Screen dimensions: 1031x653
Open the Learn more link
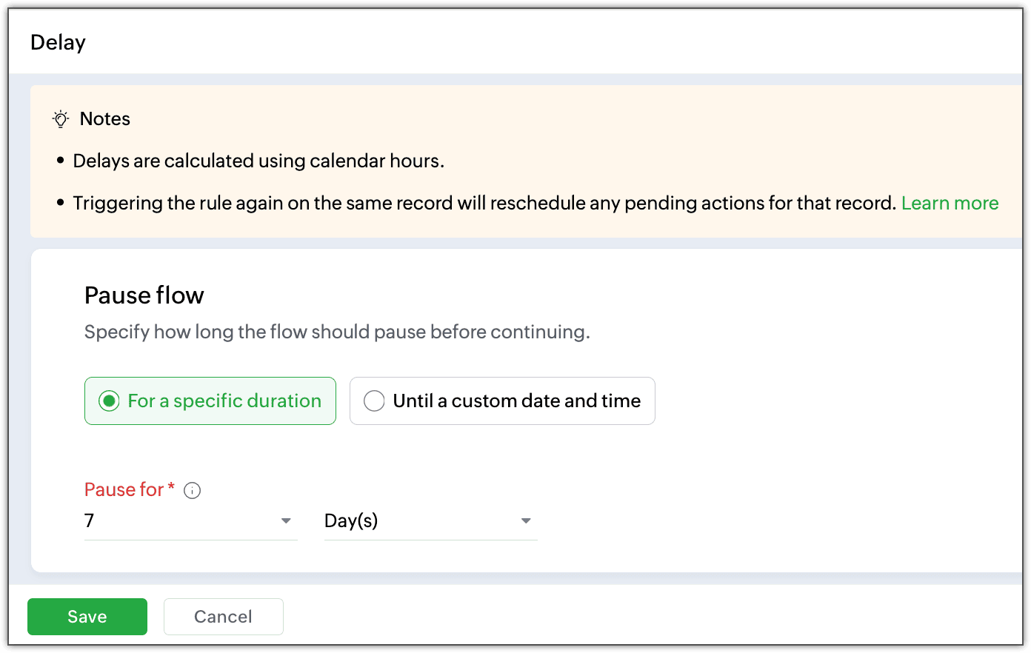click(x=950, y=203)
